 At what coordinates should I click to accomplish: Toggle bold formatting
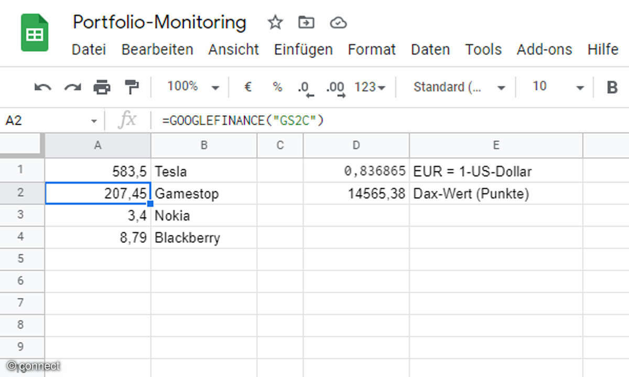coord(612,87)
